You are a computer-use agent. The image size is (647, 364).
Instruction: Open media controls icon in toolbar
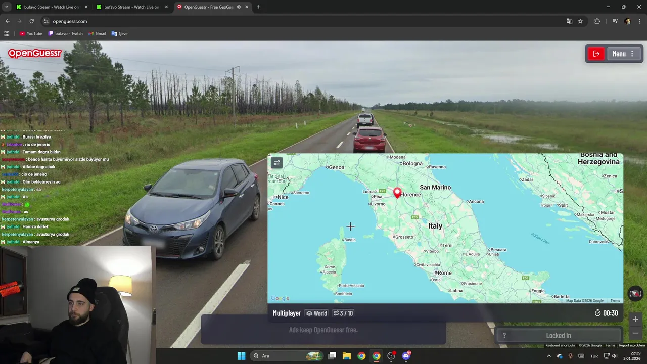[x=615, y=21]
